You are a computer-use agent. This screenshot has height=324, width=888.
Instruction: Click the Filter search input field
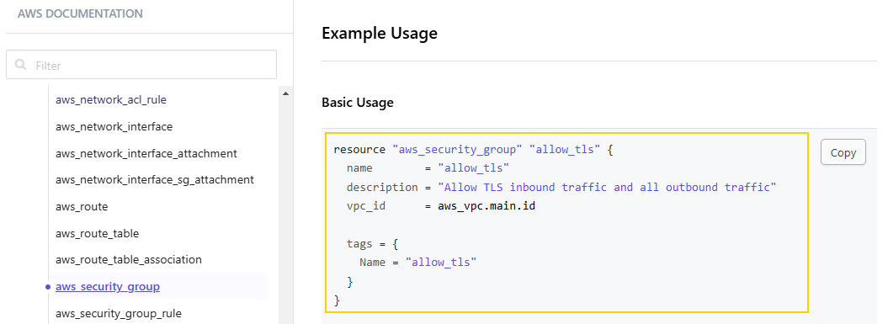[x=141, y=65]
